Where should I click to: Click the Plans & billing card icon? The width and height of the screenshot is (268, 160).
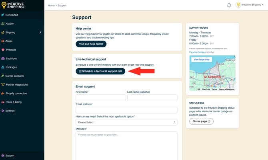pos(3,102)
